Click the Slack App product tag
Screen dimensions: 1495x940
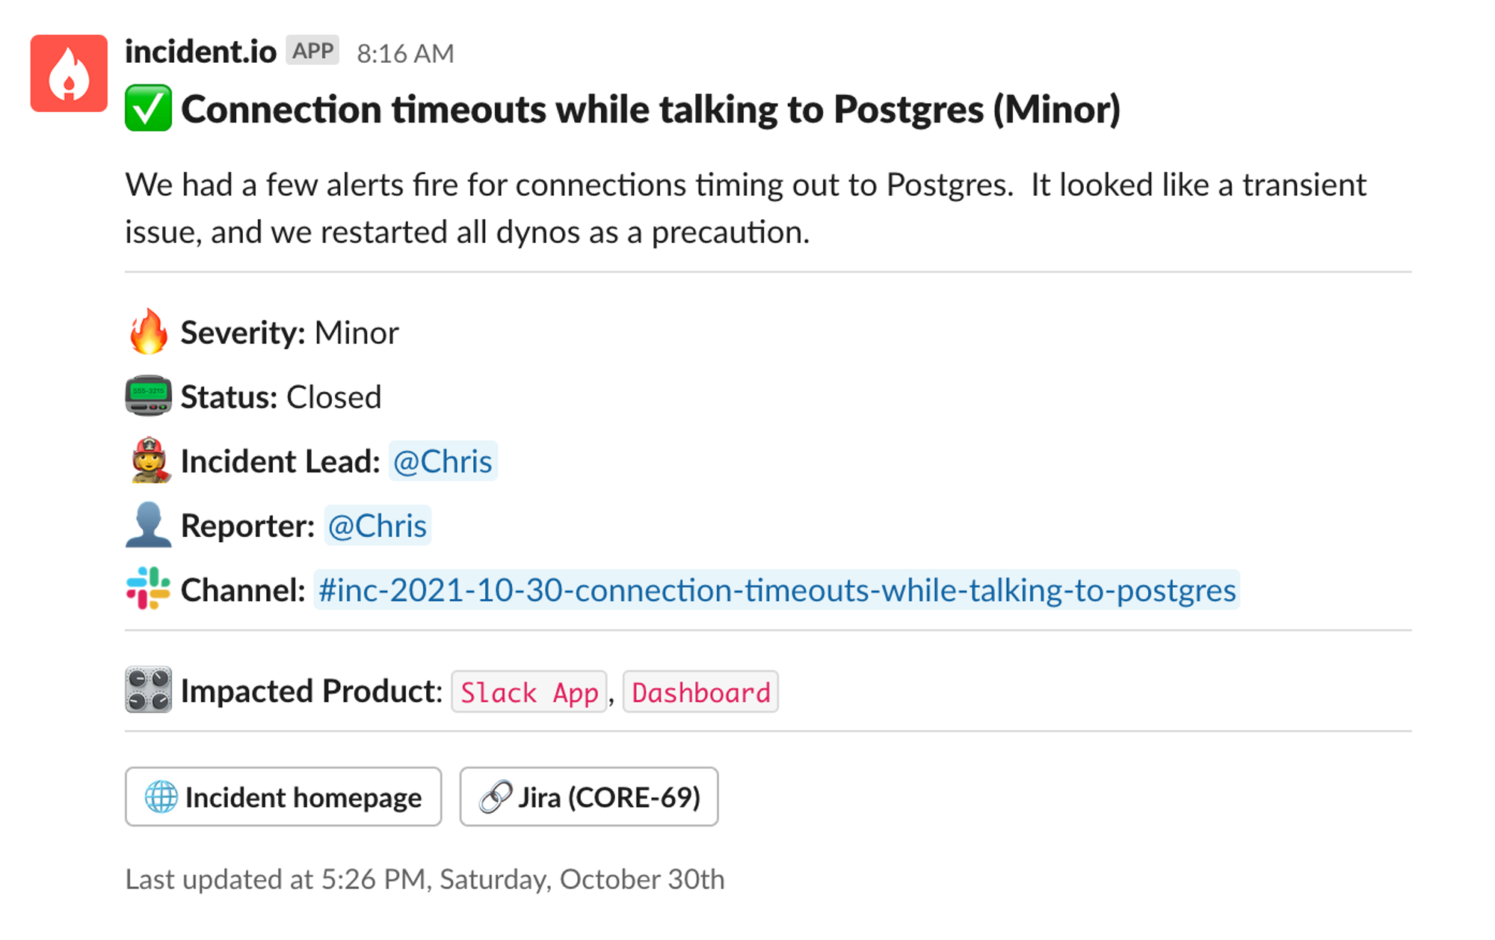tap(528, 692)
